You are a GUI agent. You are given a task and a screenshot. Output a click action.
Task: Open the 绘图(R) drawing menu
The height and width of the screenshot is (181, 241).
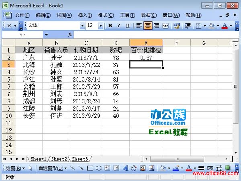coord(15,168)
